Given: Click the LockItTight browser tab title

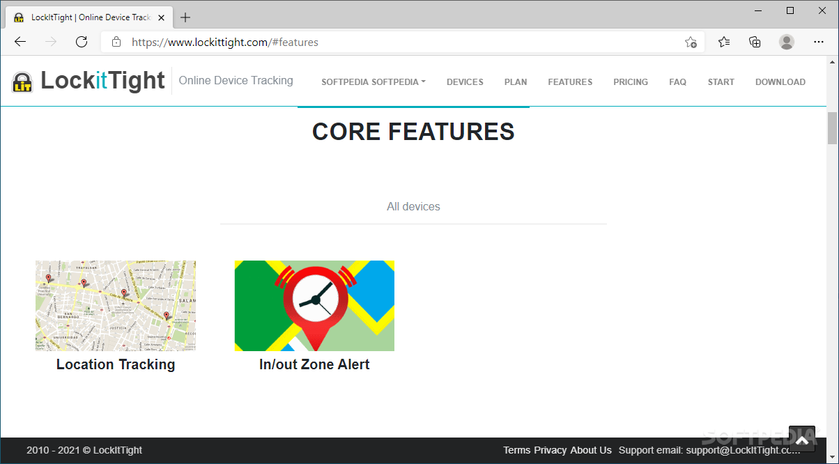Looking at the screenshot, I should pyautogui.click(x=91, y=17).
